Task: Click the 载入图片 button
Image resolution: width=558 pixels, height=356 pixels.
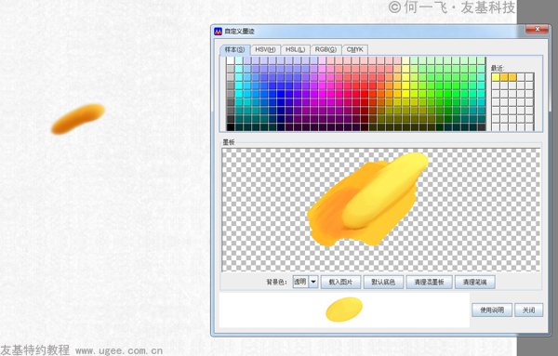Action: pyautogui.click(x=340, y=282)
